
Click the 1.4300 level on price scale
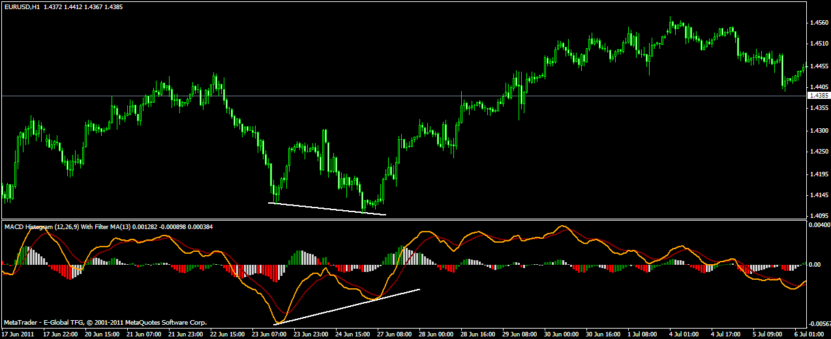[819, 131]
